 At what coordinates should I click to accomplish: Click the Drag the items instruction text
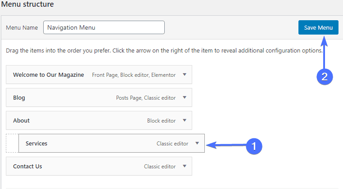tap(164, 51)
